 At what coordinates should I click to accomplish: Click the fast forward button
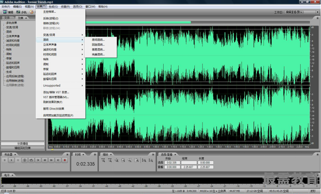coord(51,160)
